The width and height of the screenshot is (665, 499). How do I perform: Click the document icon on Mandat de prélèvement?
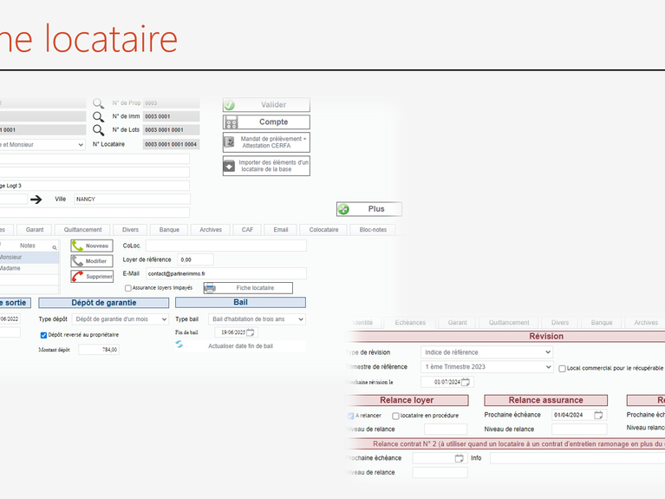click(230, 142)
